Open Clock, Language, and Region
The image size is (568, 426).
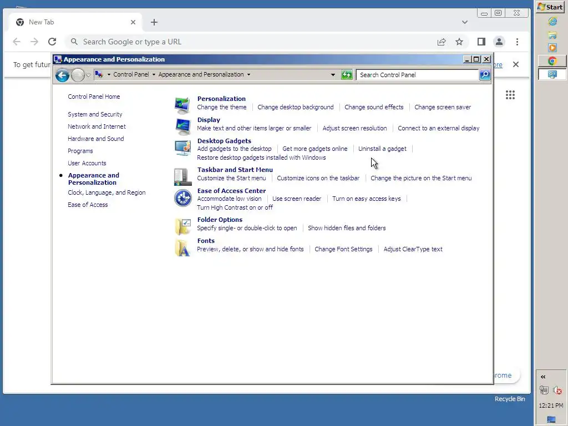106,192
